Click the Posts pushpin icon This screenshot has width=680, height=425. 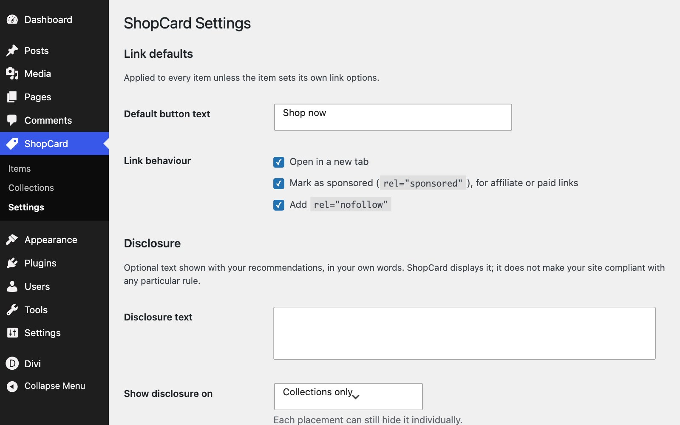click(x=12, y=51)
